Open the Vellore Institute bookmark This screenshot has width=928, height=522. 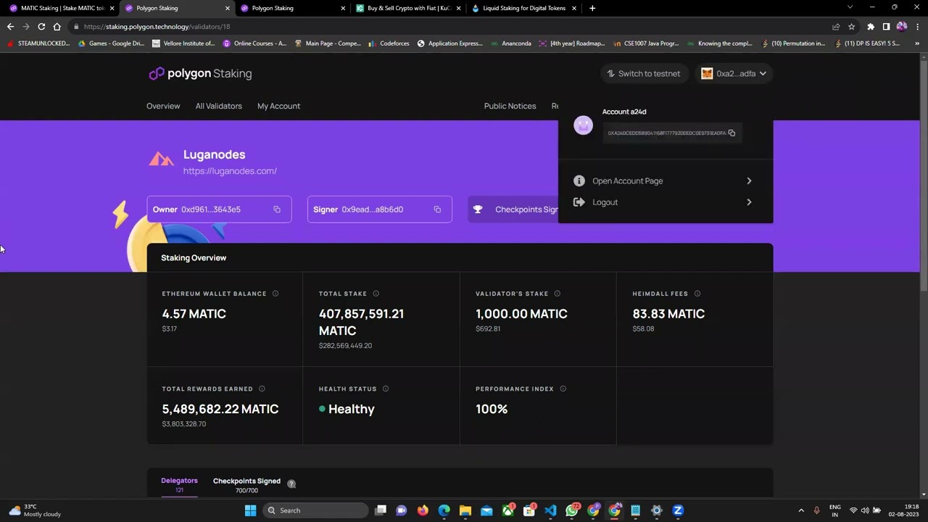tap(183, 43)
